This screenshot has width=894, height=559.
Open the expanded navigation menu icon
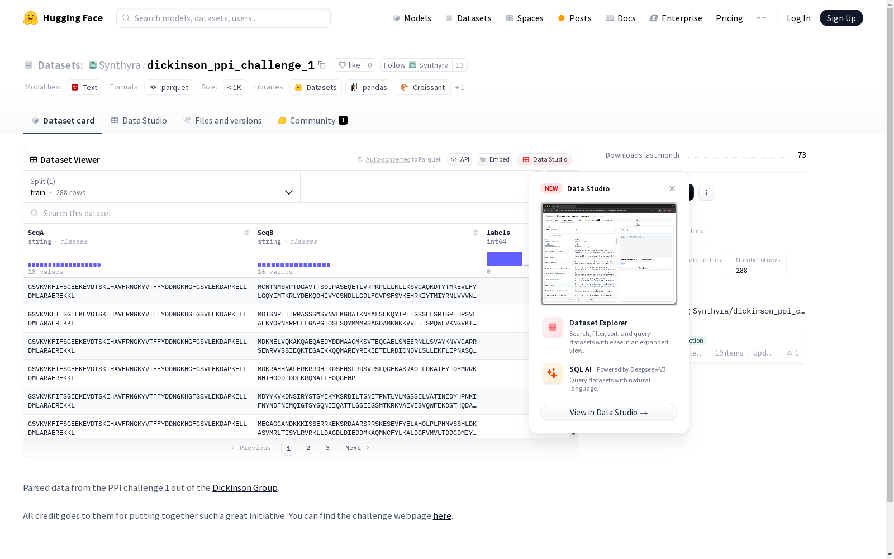(x=762, y=18)
